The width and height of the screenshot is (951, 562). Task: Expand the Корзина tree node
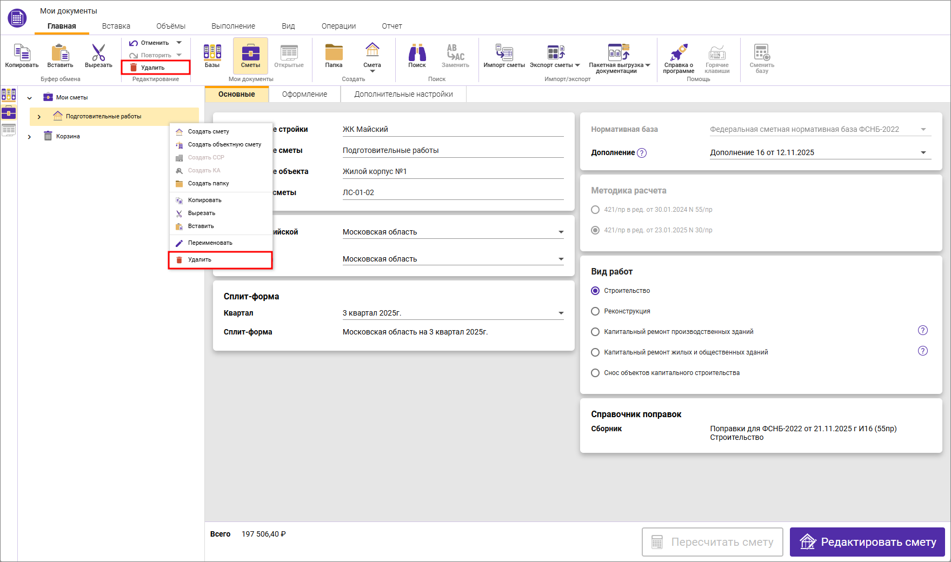tap(29, 137)
